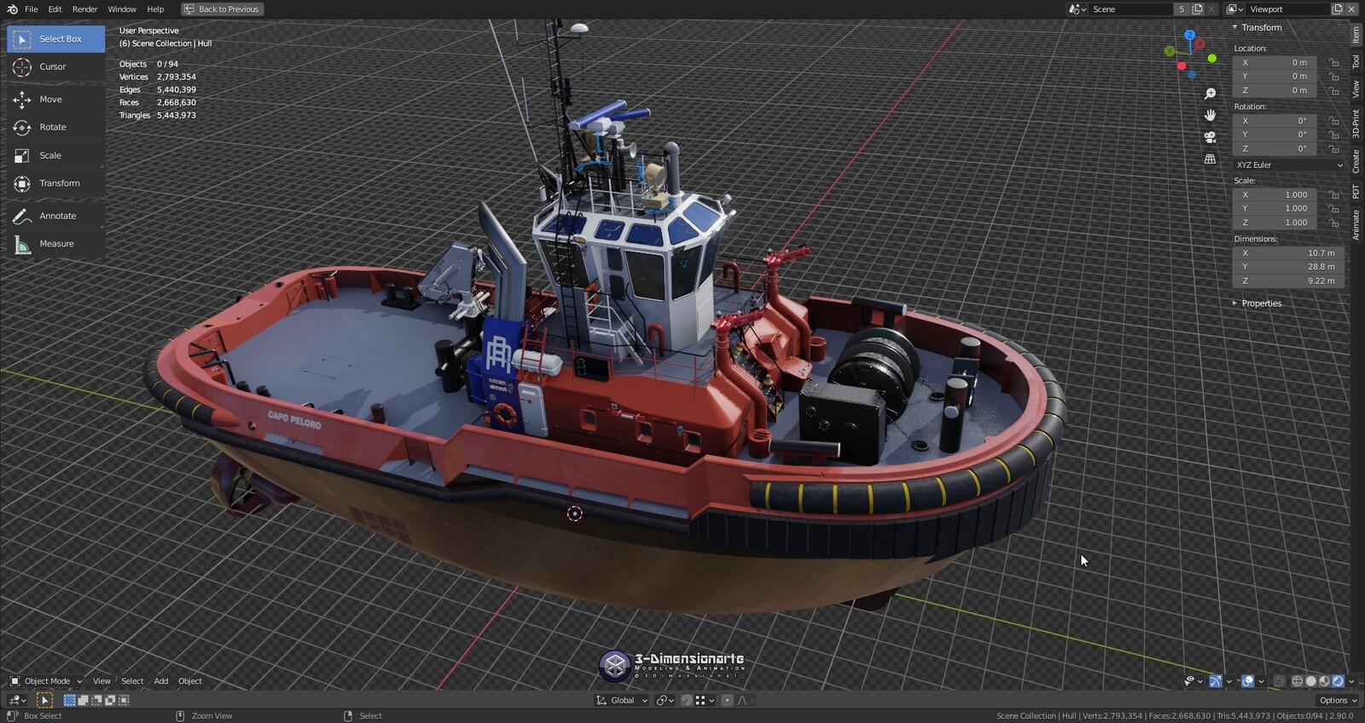Image resolution: width=1365 pixels, height=723 pixels.
Task: Remove the Viewport view layer
Action: pyautogui.click(x=1351, y=9)
